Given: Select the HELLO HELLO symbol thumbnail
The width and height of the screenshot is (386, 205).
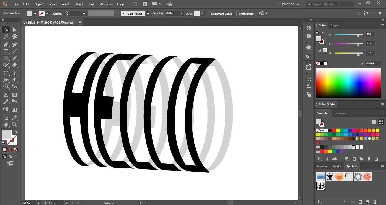Looking at the screenshot, I should pyautogui.click(x=321, y=186).
